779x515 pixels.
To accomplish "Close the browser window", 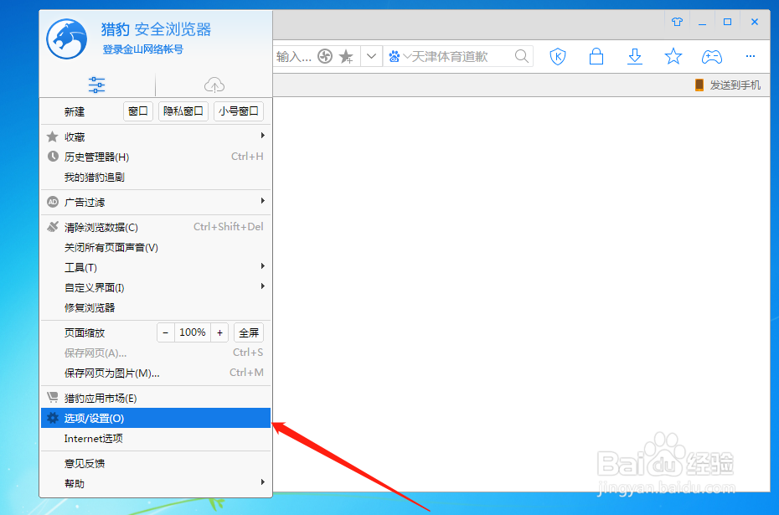I will coord(755,22).
